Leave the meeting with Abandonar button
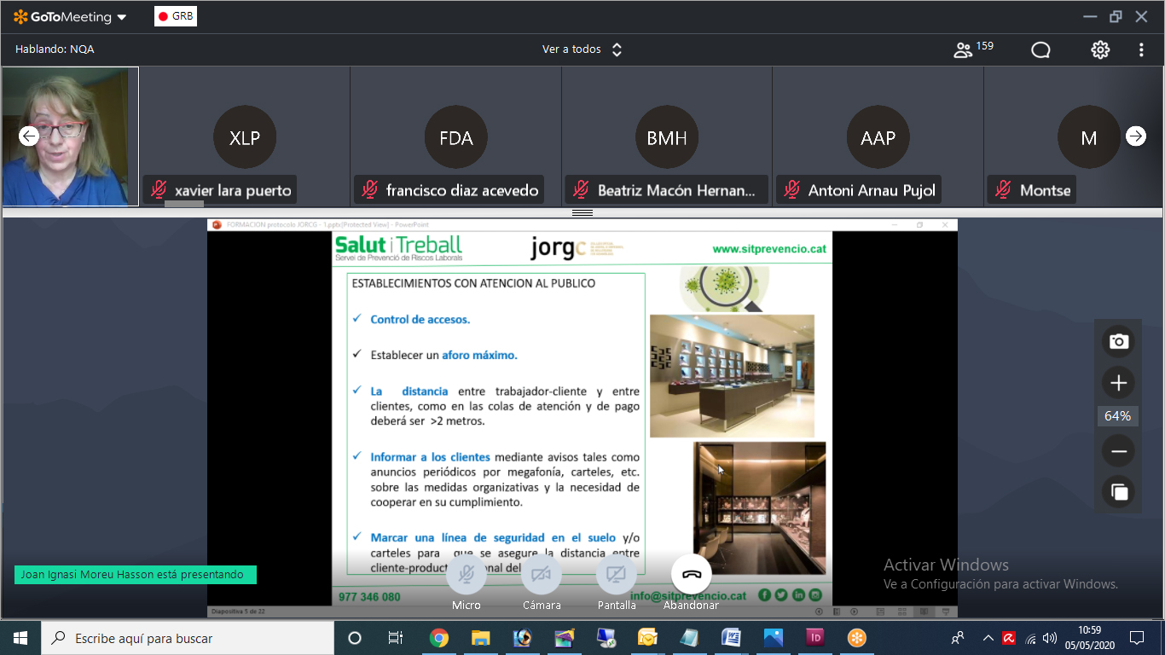This screenshot has width=1165, height=655. tap(692, 576)
